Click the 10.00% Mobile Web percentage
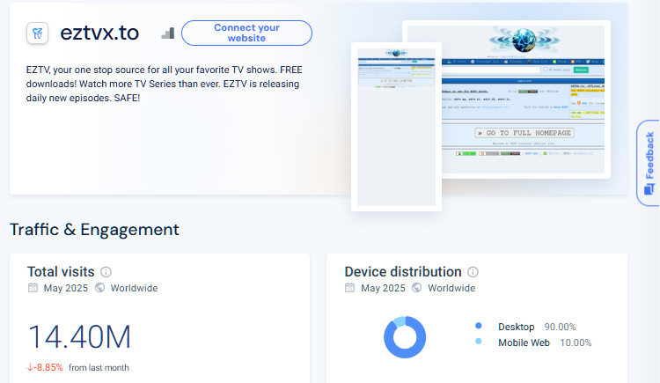Viewport: 660px width, 383px height. point(576,343)
